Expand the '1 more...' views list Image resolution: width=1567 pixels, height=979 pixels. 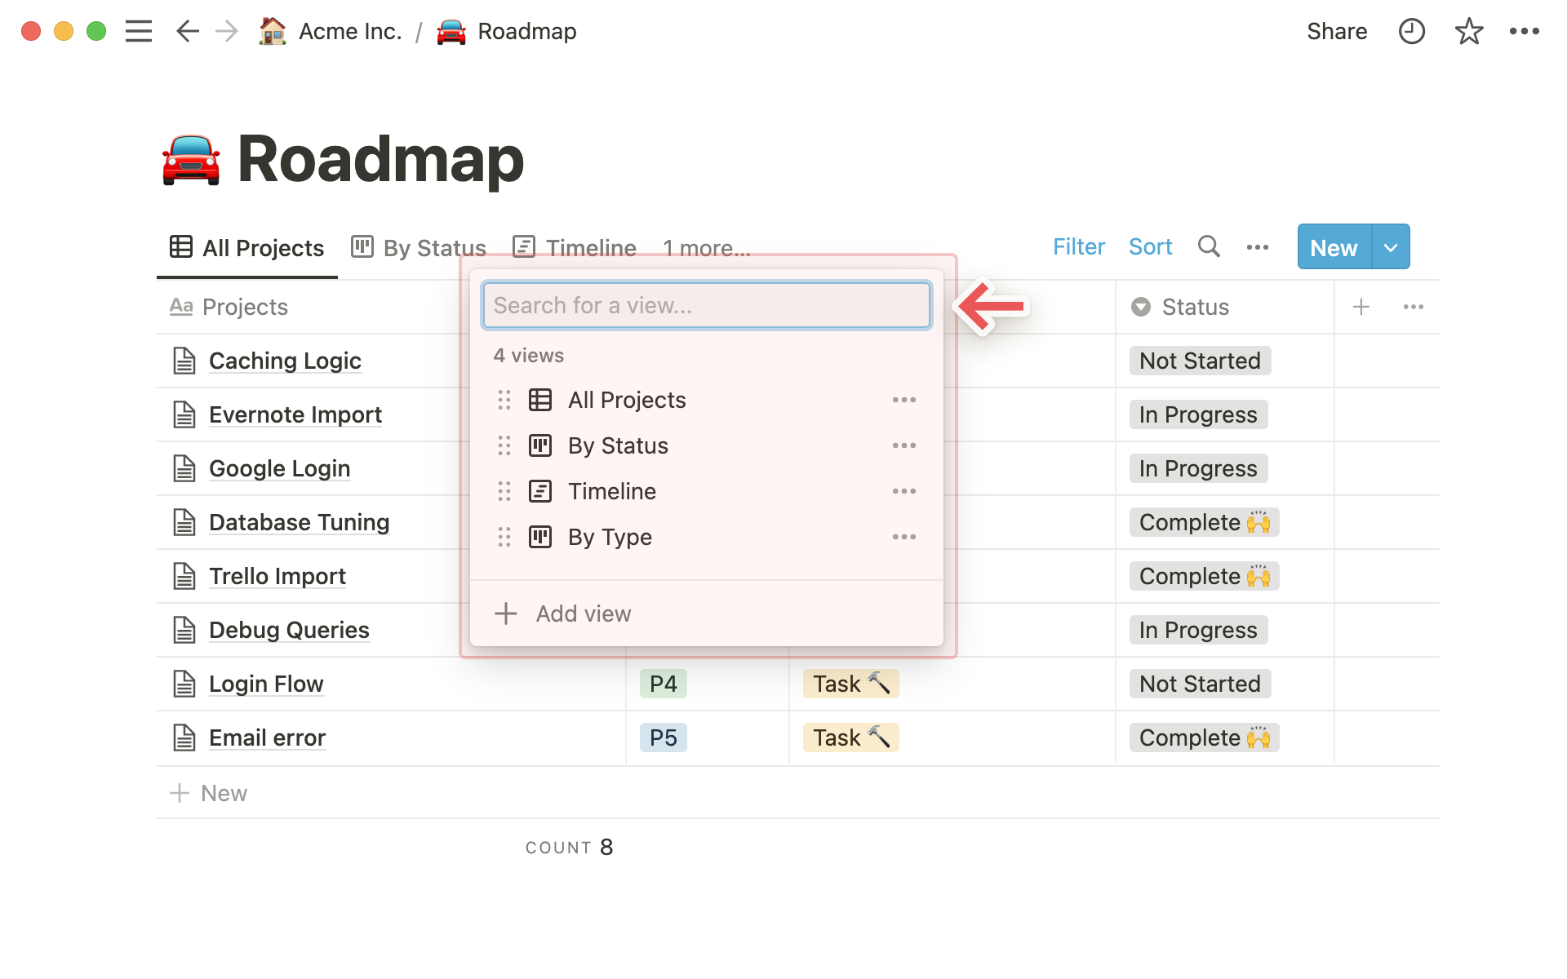coord(706,248)
